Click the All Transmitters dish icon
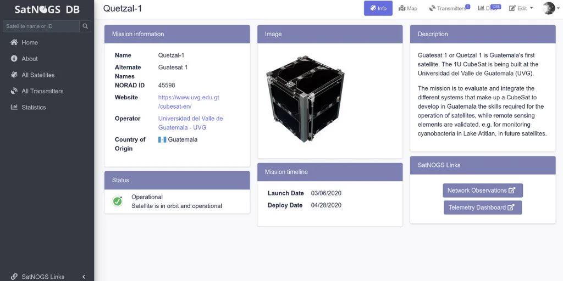The width and height of the screenshot is (563, 281). 14,91
